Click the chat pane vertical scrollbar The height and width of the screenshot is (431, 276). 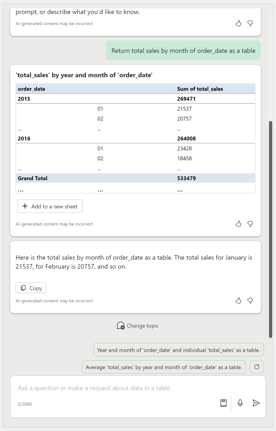coord(270,229)
